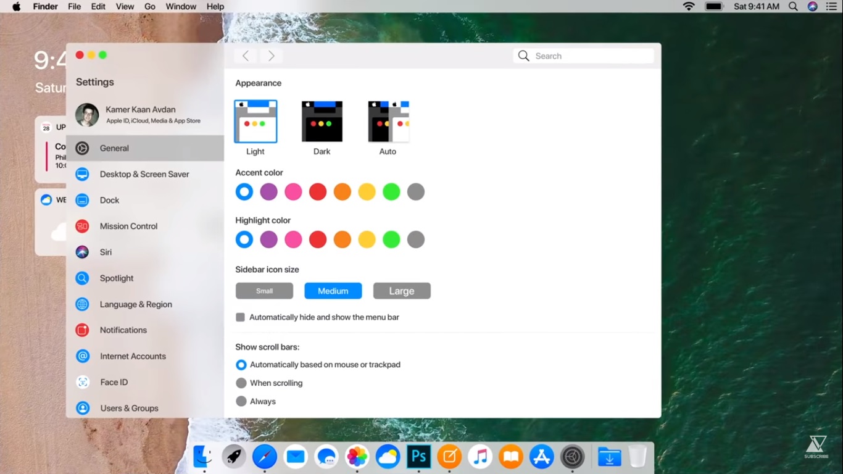Image resolution: width=843 pixels, height=474 pixels.
Task: Launch Photoshop from the Dock
Action: (418, 457)
